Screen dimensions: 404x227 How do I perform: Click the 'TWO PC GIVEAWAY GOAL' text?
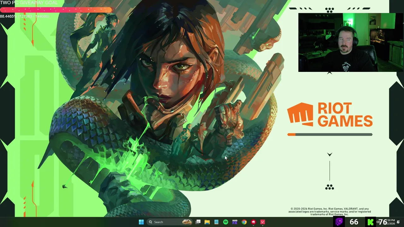coord(29,3)
